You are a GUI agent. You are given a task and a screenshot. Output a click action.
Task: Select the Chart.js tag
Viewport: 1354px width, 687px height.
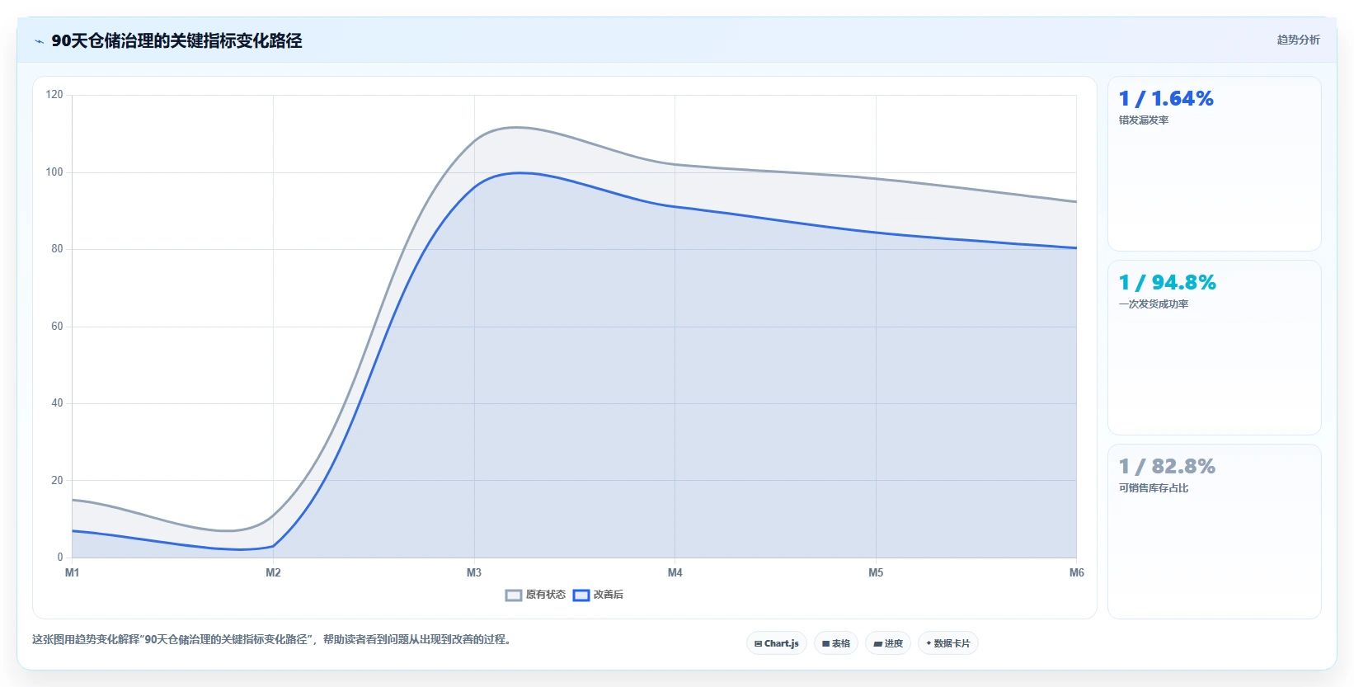click(777, 643)
